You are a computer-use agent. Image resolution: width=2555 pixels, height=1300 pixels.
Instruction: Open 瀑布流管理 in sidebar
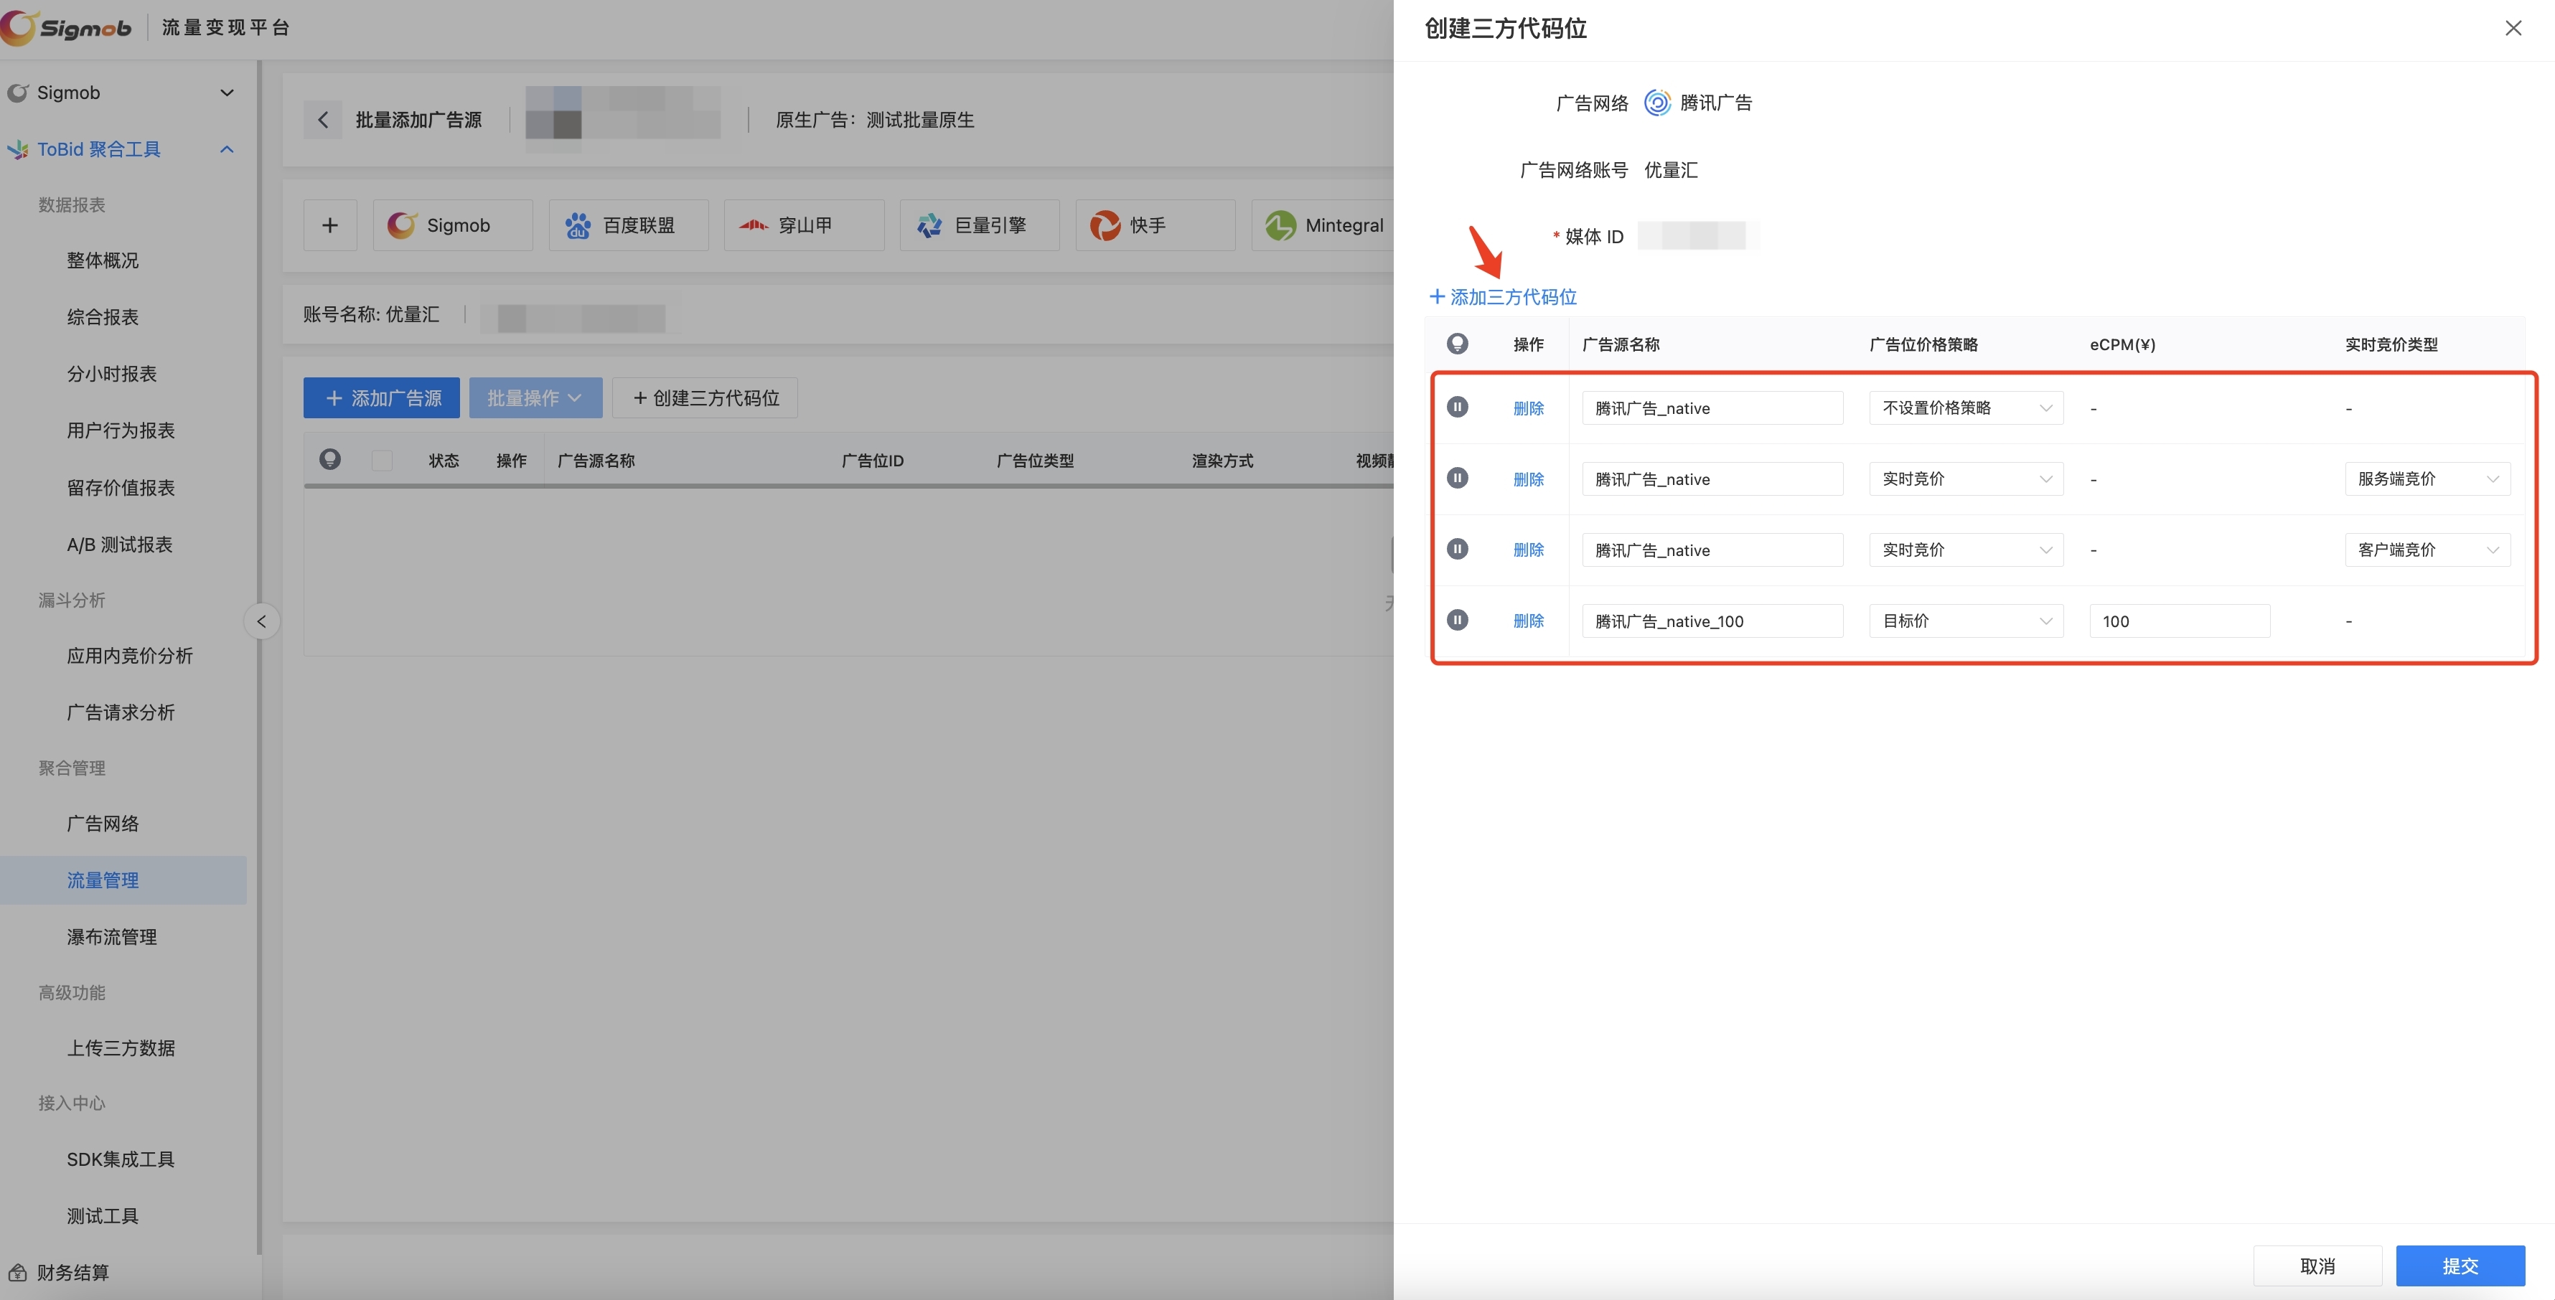point(112,937)
